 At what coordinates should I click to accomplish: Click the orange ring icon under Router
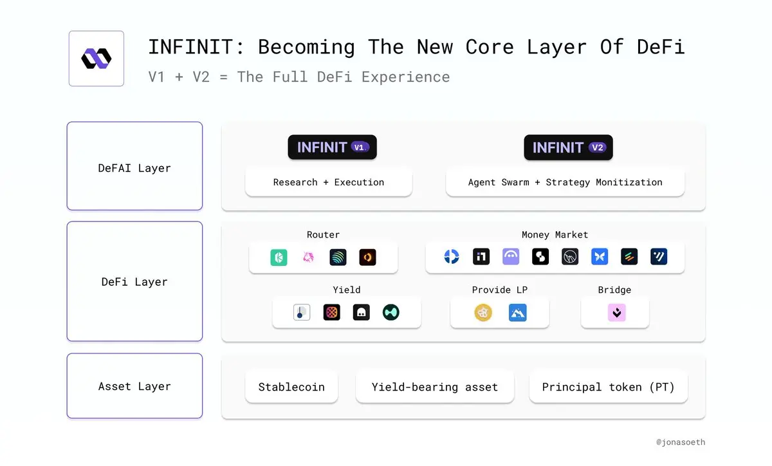click(367, 257)
